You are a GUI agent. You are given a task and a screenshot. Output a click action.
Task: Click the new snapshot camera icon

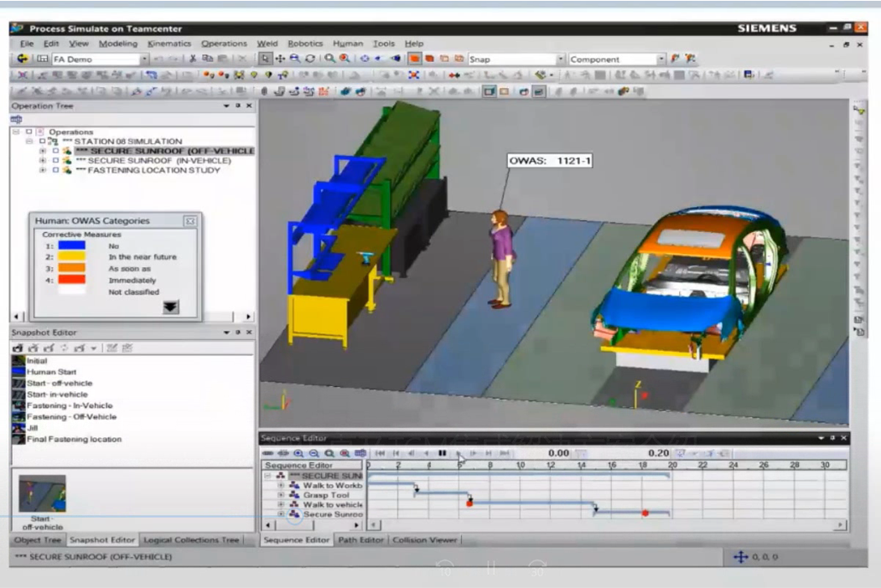pos(18,348)
